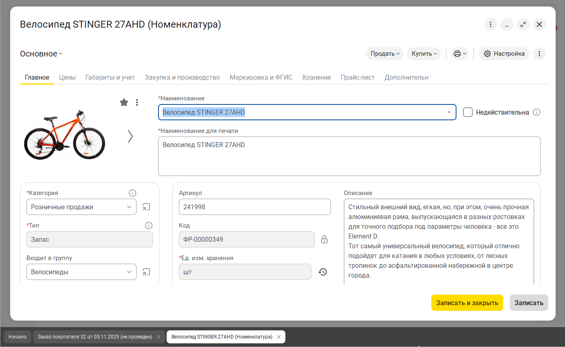
Task: Click the Записать и закрыть button
Action: point(467,303)
